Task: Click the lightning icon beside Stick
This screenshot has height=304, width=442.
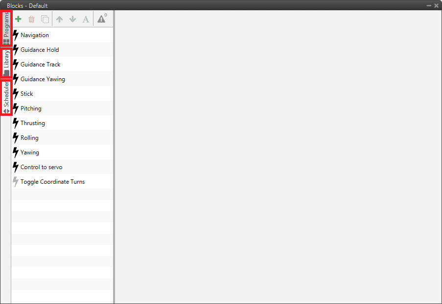Action: tap(16, 94)
